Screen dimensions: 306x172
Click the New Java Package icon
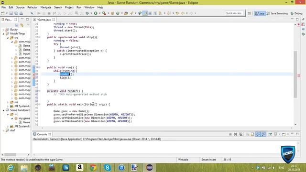point(112,13)
